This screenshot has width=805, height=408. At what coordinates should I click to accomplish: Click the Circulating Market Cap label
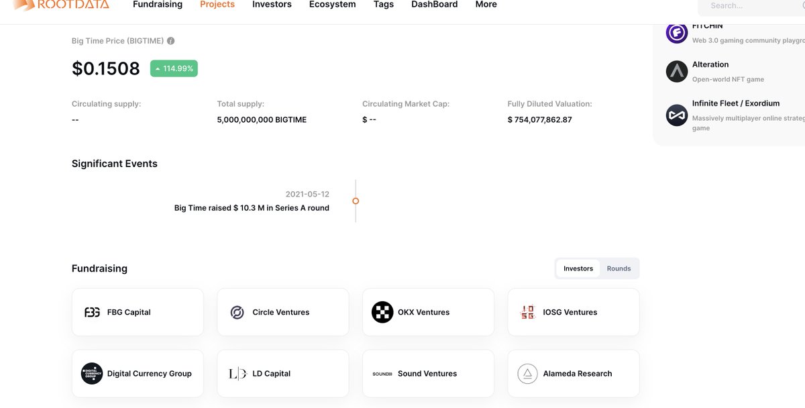tap(406, 104)
